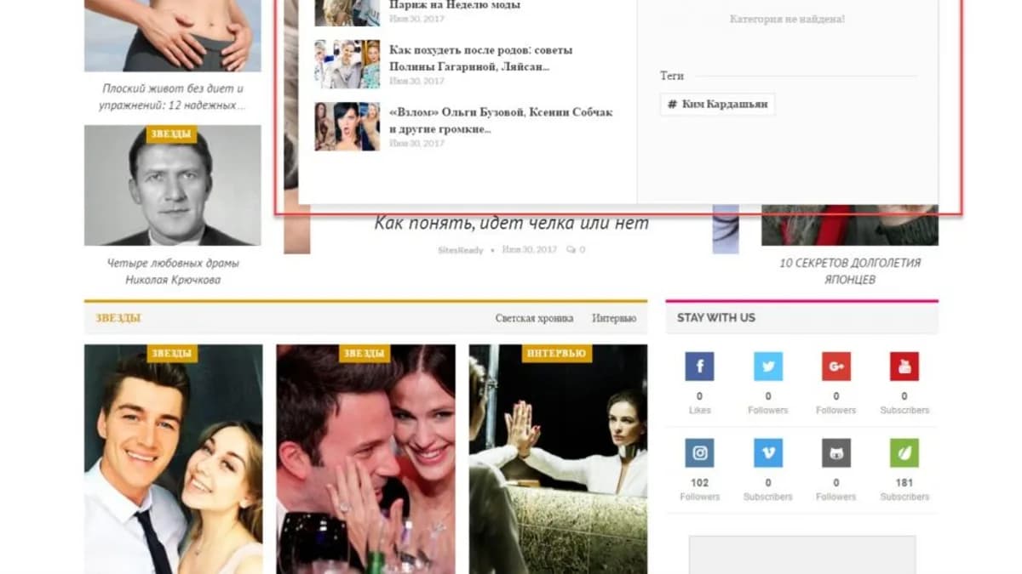Click the GitHub followers icon

[835, 453]
